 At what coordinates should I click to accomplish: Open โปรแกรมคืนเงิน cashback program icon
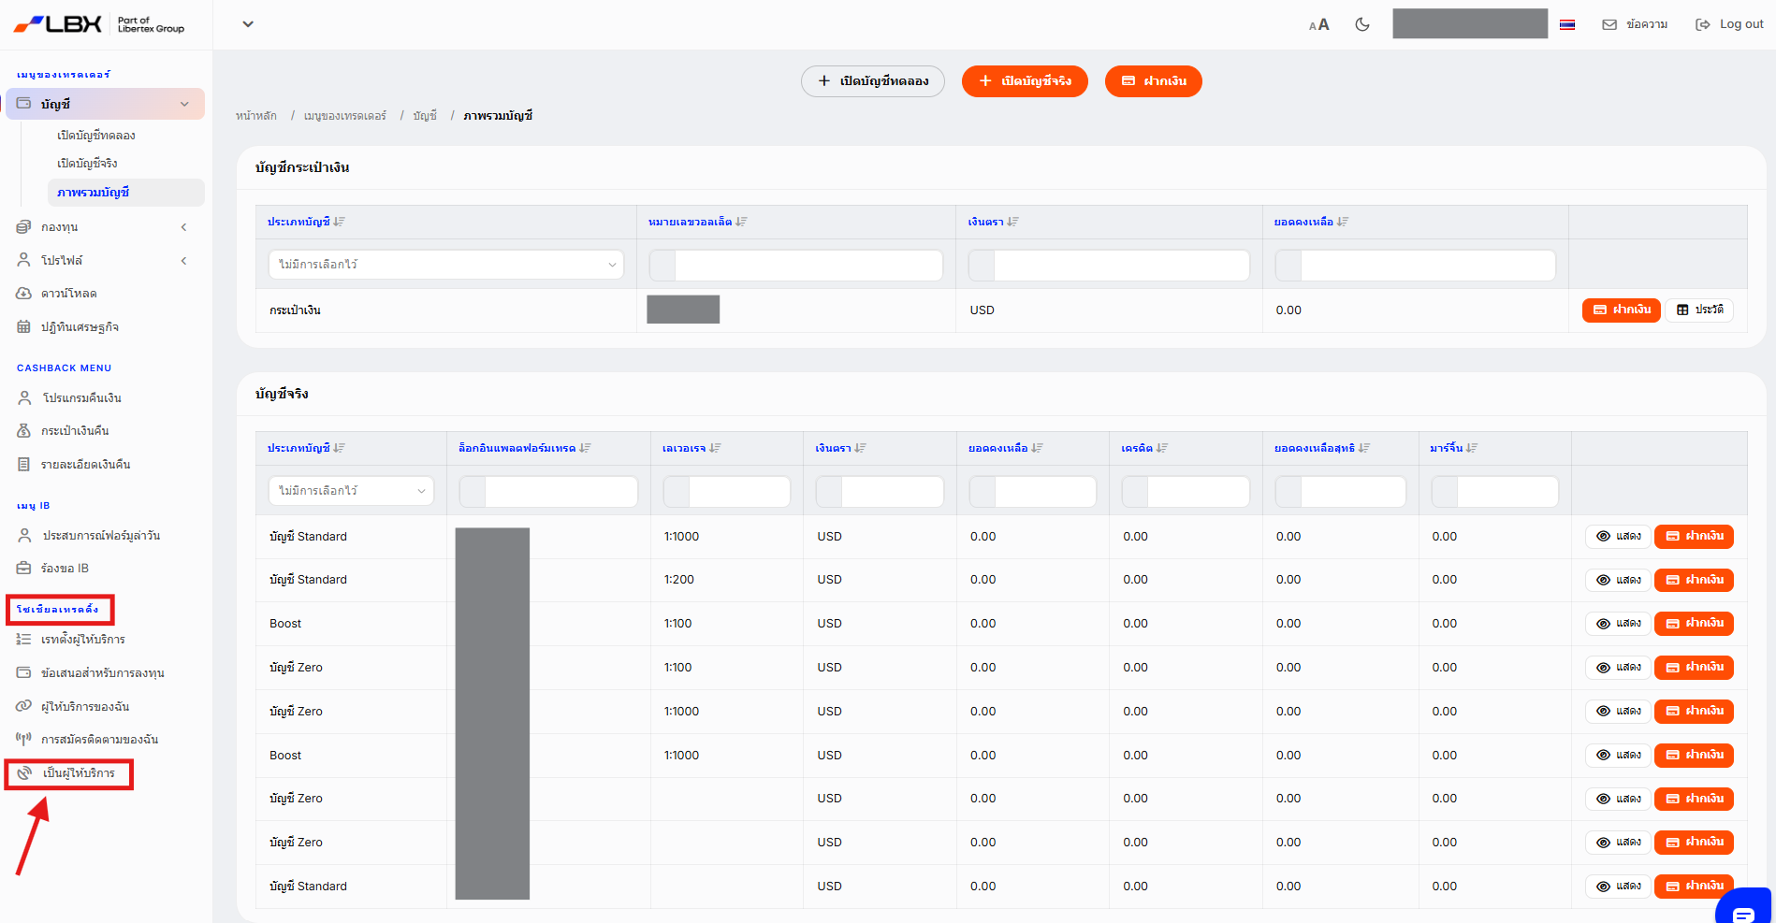(x=24, y=398)
